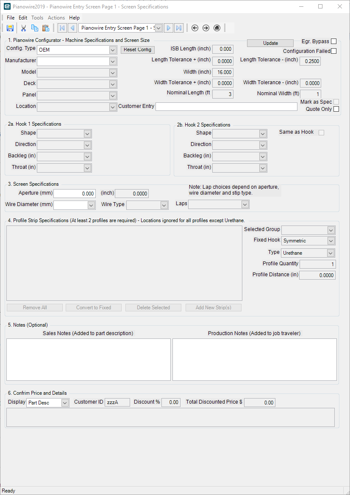Screen dimensions: 350x495
Task: Click the Pianowire2019 app icon in title bar
Action: [x=7, y=7]
